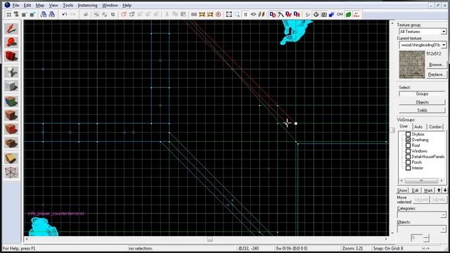Toggle the collision models (CM) icon
The height and width of the screenshot is (253, 450).
[340, 14]
